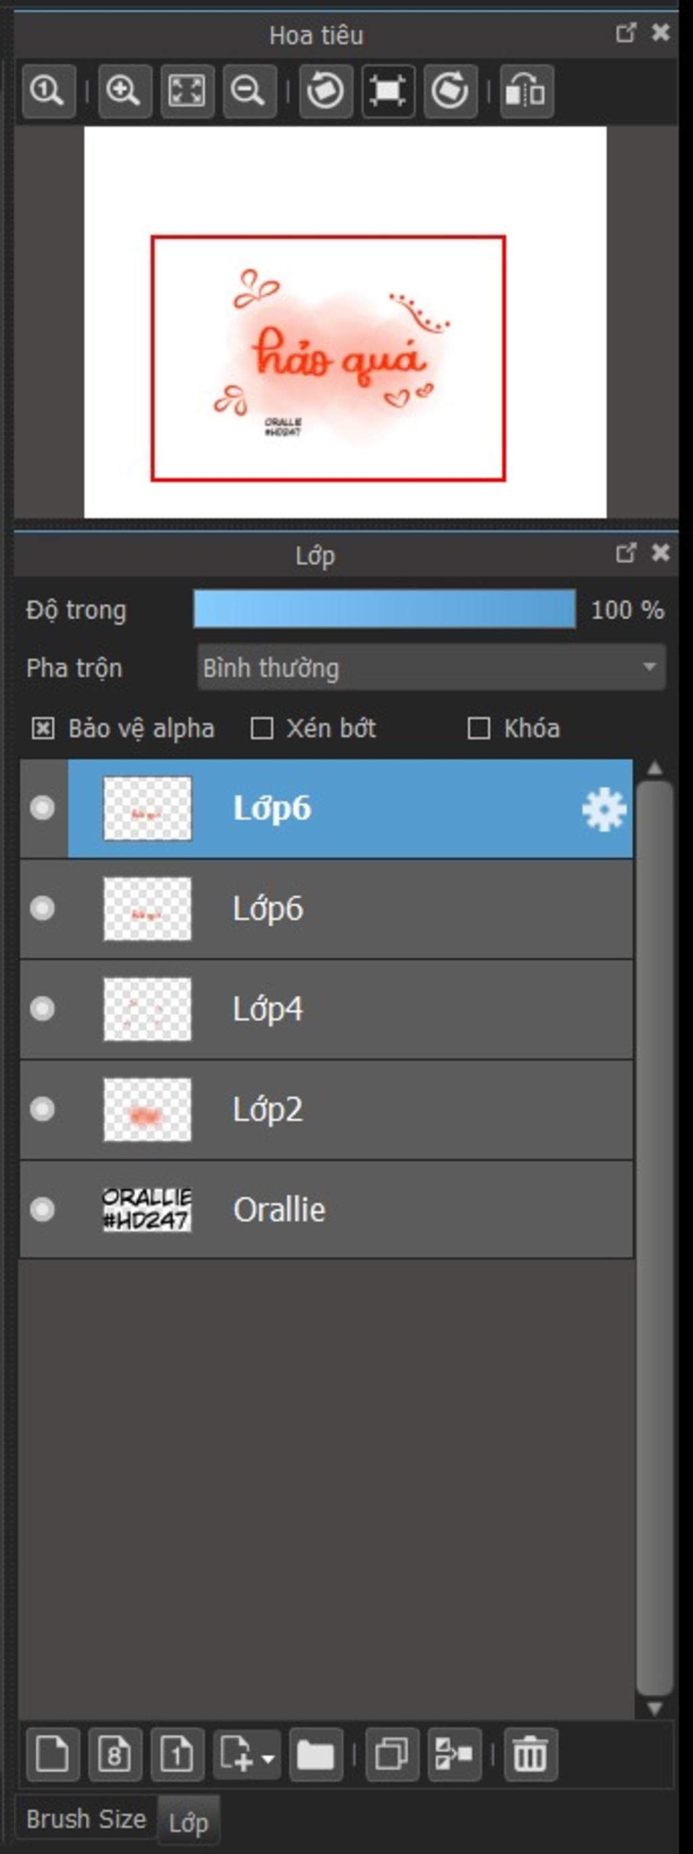Duplicate the current layer
The width and height of the screenshot is (693, 1854).
[x=393, y=1754]
